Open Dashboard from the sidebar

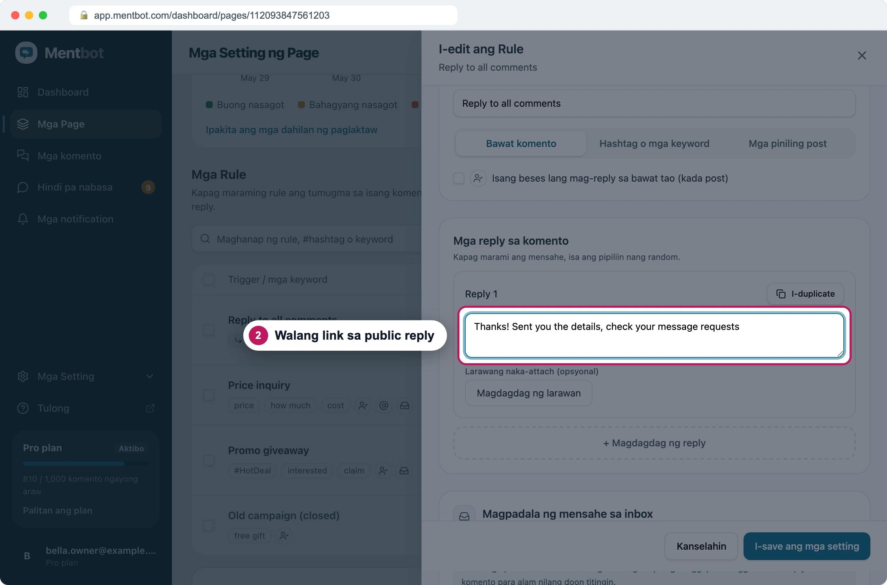86,92
